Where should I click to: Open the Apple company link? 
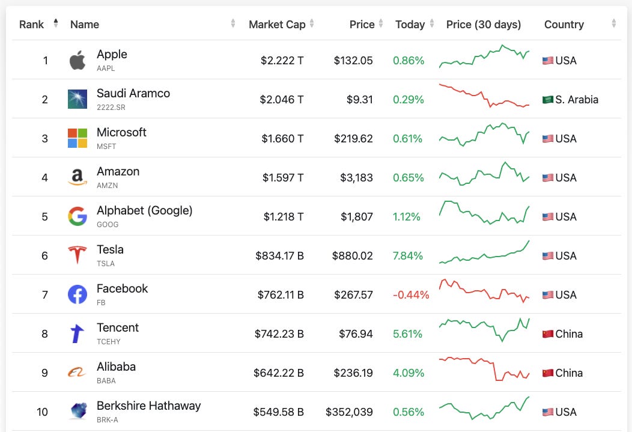tap(112, 55)
